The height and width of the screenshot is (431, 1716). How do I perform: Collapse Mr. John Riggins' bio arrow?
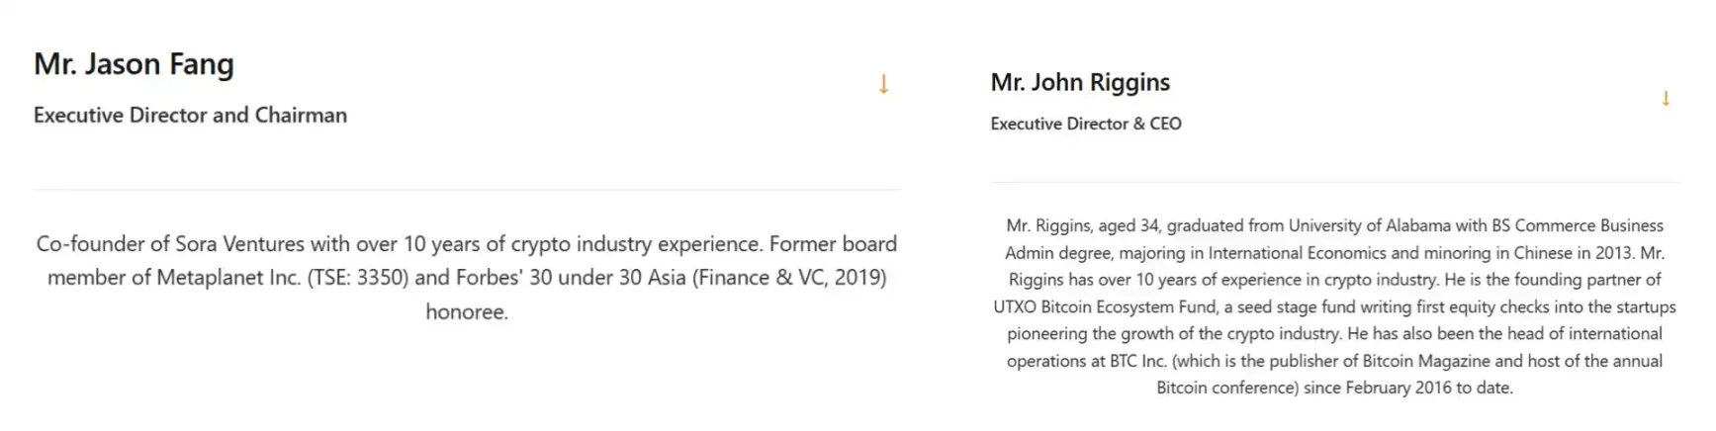pos(1666,99)
